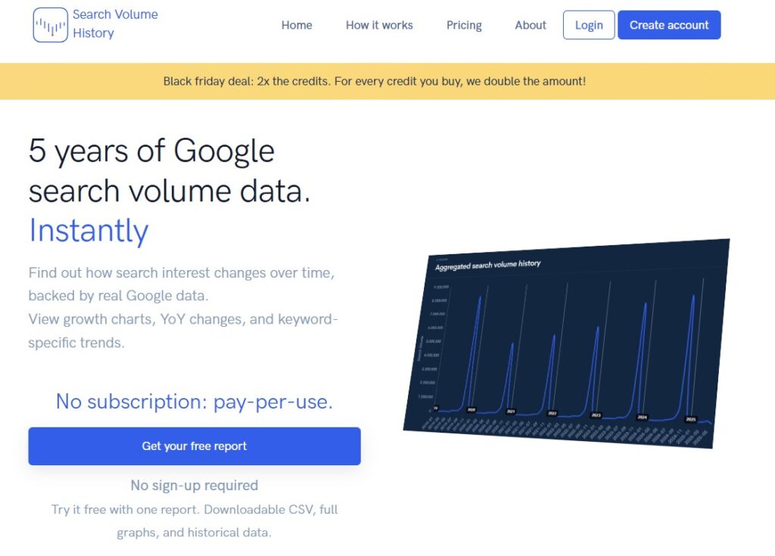Click Get your free report button
The width and height of the screenshot is (775, 556).
(195, 446)
